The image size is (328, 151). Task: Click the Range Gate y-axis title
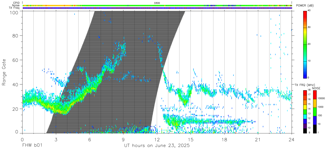click(x=4, y=72)
